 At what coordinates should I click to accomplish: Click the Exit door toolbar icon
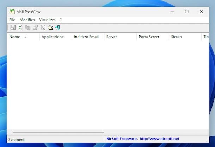point(58,27)
